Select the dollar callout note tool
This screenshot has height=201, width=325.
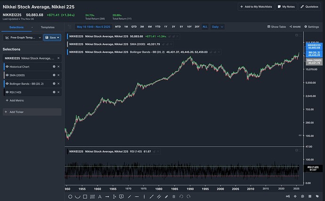(x=122, y=197)
